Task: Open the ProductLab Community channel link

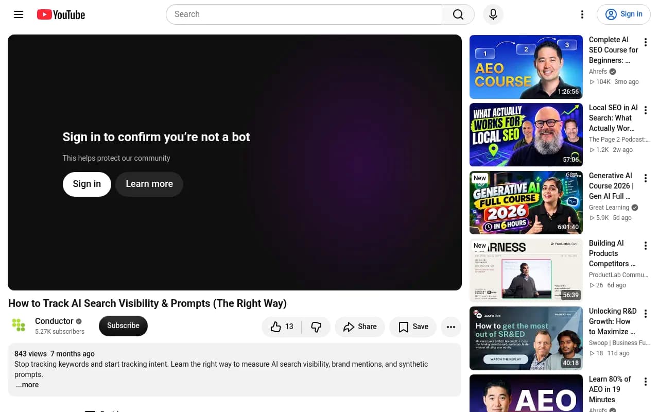Action: [x=619, y=275]
